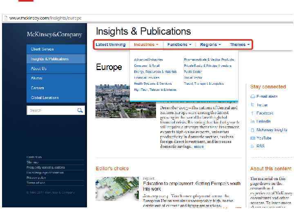Viewport: 294px width, 220px height.
Task: Open the E-mail alerts envelope icon
Action: 253,97
